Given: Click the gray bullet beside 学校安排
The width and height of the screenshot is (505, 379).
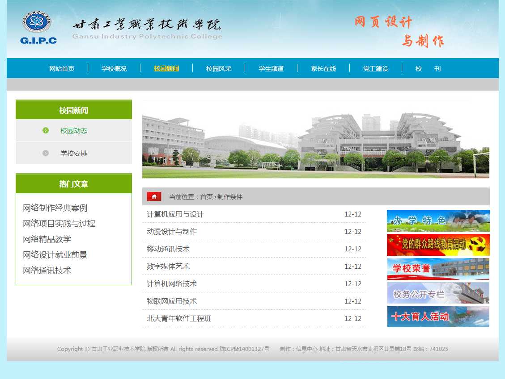Looking at the screenshot, I should tap(46, 153).
